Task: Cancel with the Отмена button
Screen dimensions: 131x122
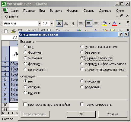Action: coord(113,114)
